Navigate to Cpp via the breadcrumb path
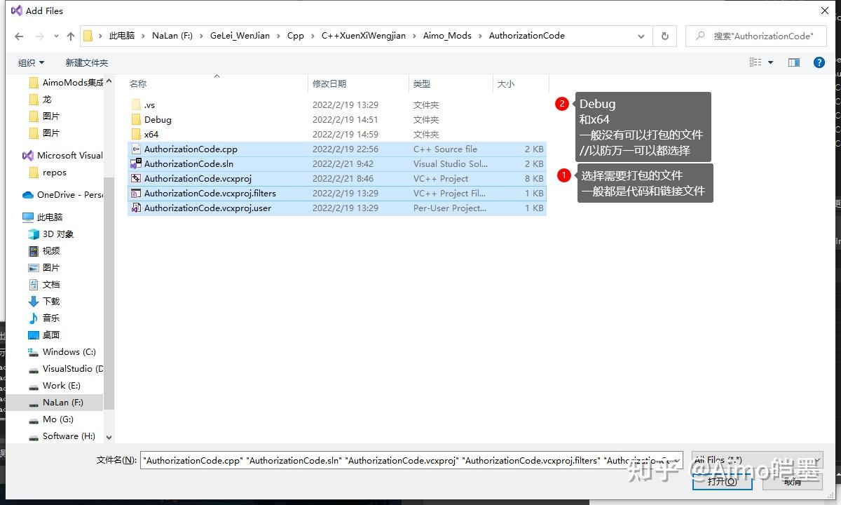This screenshot has height=505, width=841. pyautogui.click(x=295, y=35)
